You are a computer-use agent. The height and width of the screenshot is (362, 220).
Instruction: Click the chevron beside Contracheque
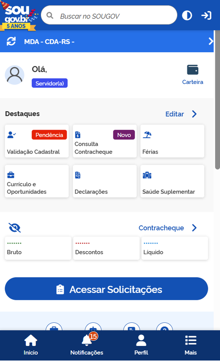195,228
